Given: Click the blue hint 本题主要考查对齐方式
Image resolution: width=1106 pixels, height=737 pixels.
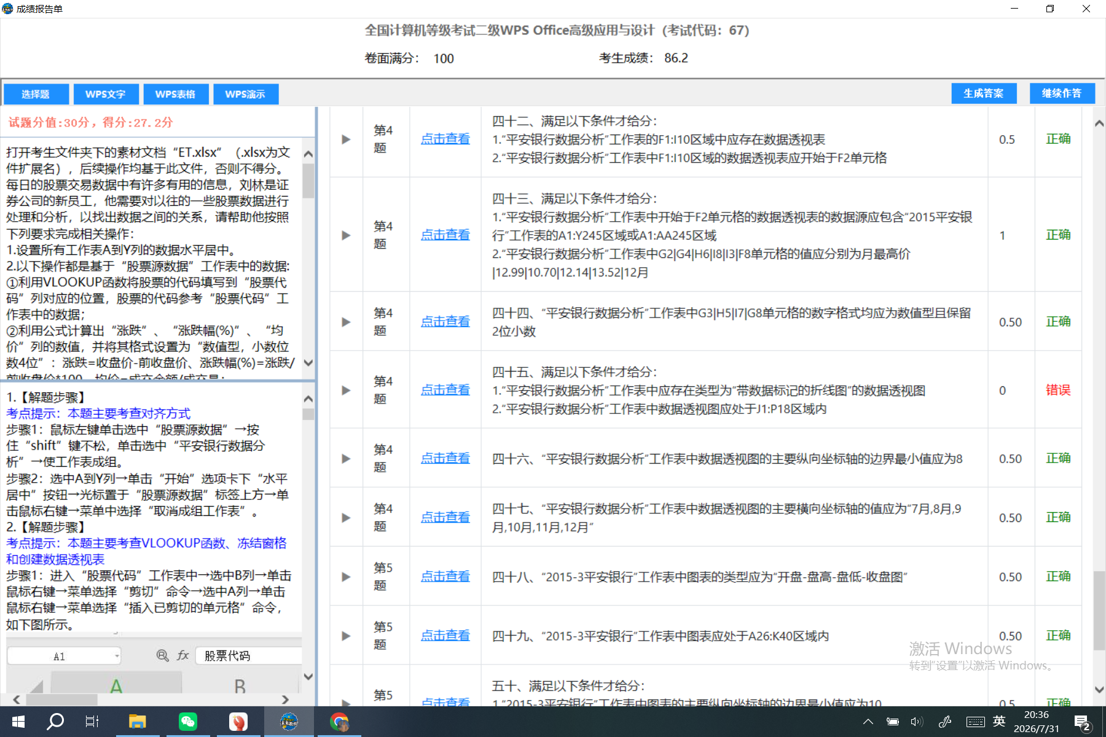Looking at the screenshot, I should [129, 413].
